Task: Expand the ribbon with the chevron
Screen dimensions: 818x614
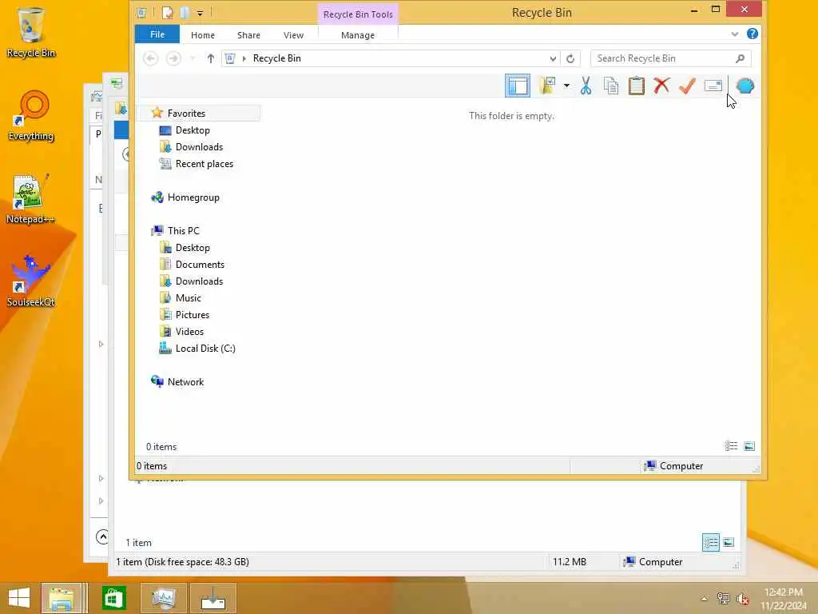Action: [x=735, y=34]
